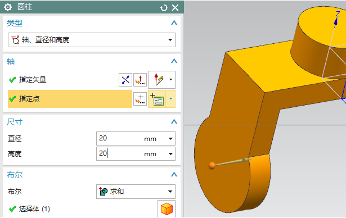Click the reset dialog circular arrow icon
This screenshot has height=218, width=346.
coord(164,8)
